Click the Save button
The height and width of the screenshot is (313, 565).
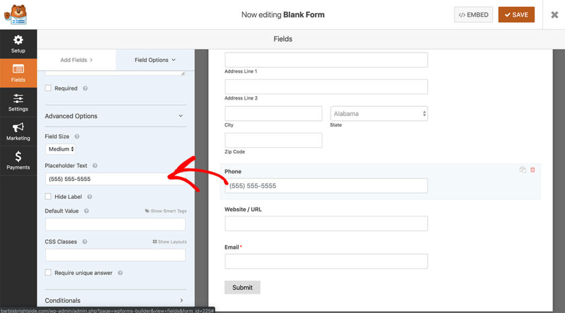pos(516,15)
